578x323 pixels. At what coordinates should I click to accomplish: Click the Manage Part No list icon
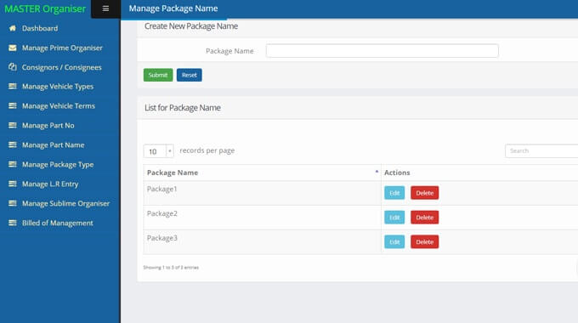click(x=13, y=125)
